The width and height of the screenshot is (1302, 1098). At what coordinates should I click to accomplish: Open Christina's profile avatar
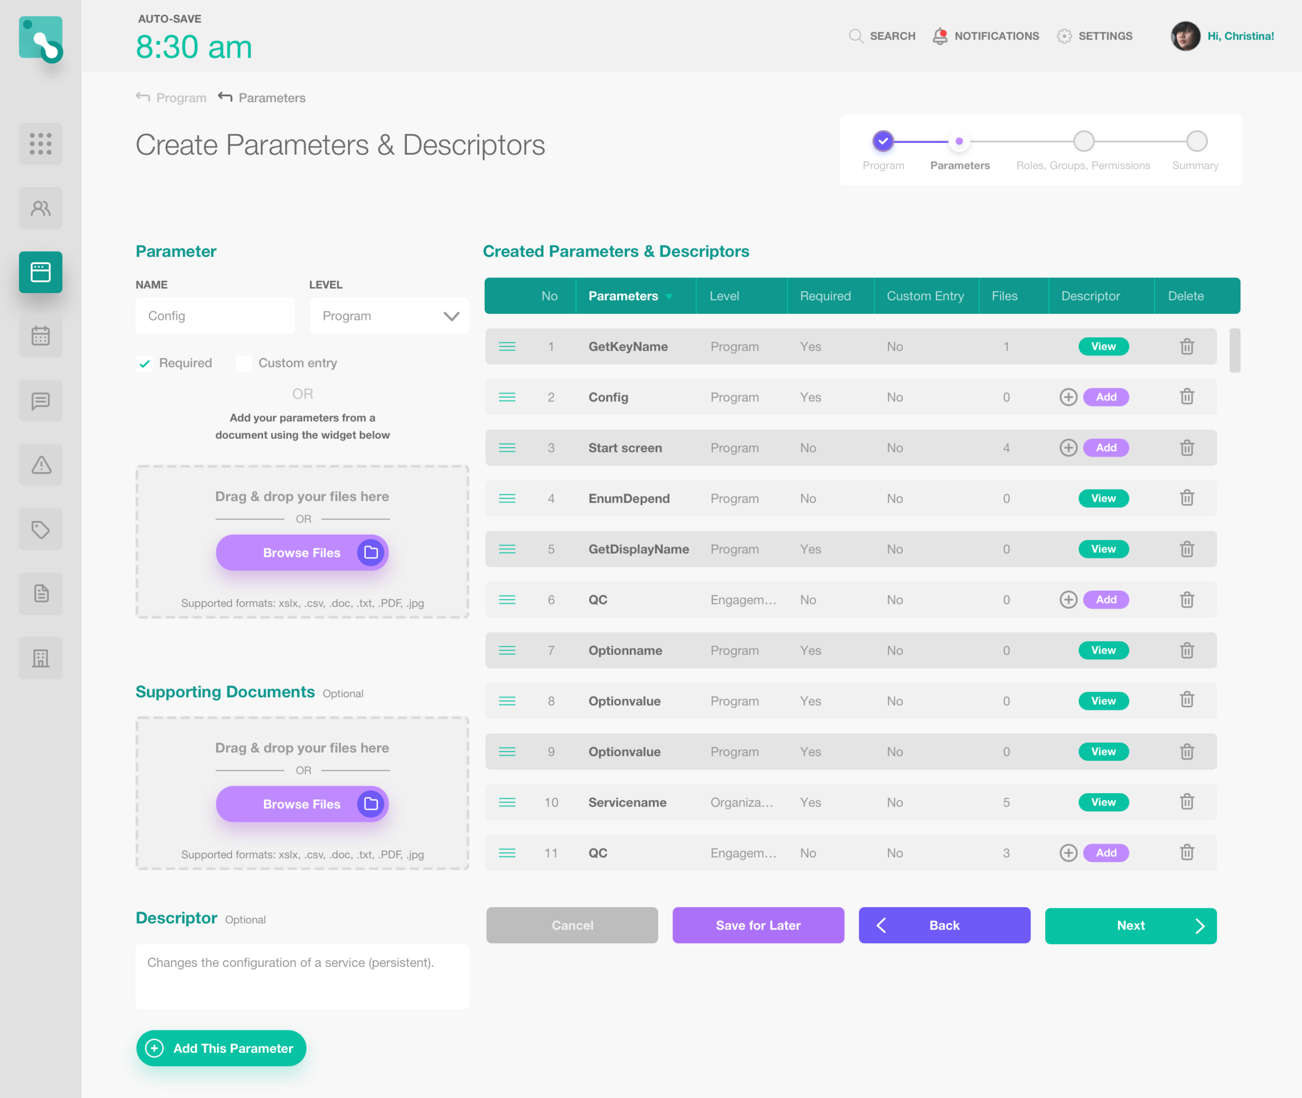pos(1185,36)
